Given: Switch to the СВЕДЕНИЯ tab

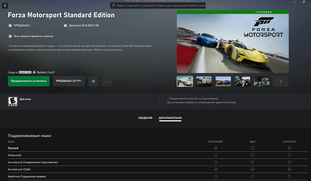Looking at the screenshot, I should (145, 118).
